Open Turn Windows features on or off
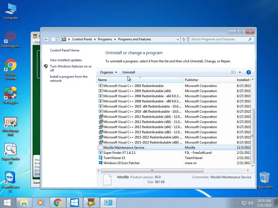 pos(71,68)
